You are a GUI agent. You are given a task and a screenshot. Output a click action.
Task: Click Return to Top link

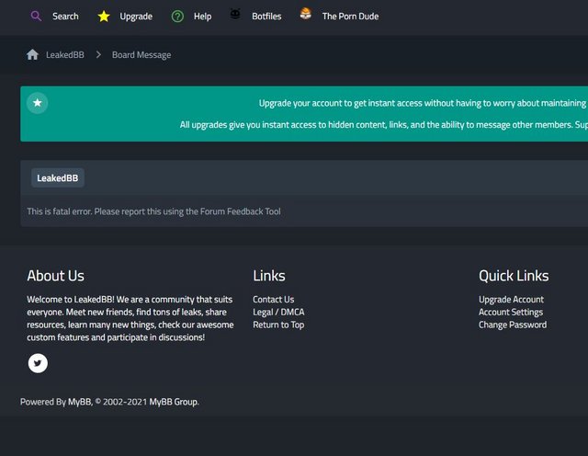278,325
